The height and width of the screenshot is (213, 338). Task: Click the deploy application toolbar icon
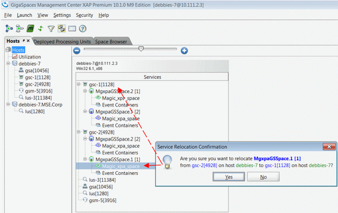click(x=19, y=29)
